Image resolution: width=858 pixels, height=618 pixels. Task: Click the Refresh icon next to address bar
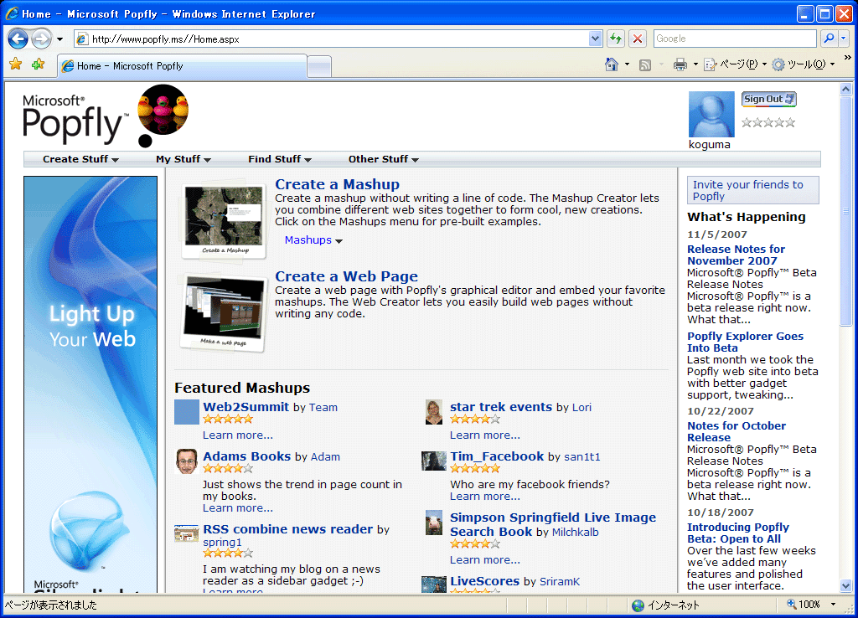tap(616, 39)
